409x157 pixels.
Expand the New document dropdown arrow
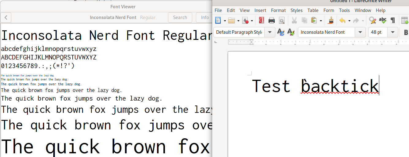[x=225, y=21]
